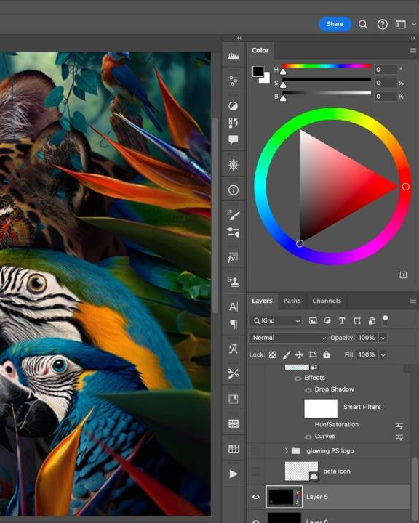Open the Actions play-button panel icon
This screenshot has height=523, width=419.
(234, 474)
